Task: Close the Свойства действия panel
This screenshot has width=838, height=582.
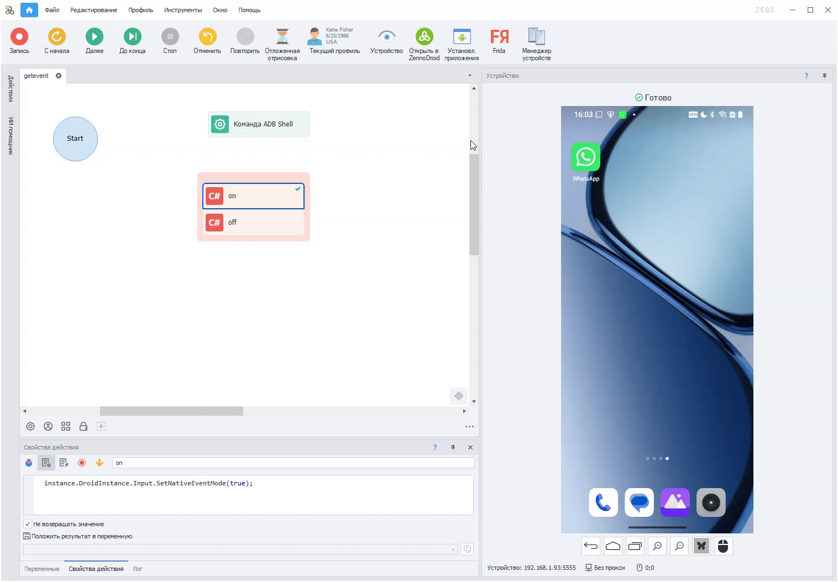Action: pyautogui.click(x=470, y=447)
